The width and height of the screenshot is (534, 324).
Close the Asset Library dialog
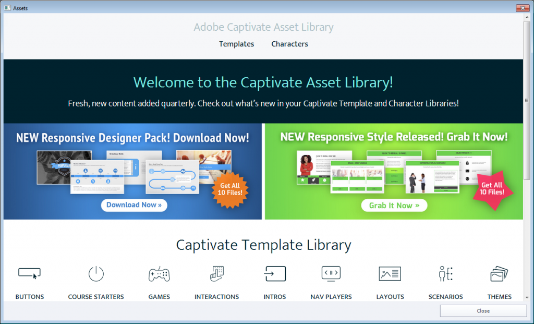tap(483, 310)
